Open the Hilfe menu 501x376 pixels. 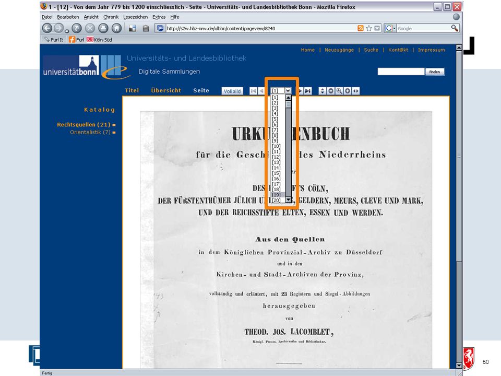(x=175, y=17)
